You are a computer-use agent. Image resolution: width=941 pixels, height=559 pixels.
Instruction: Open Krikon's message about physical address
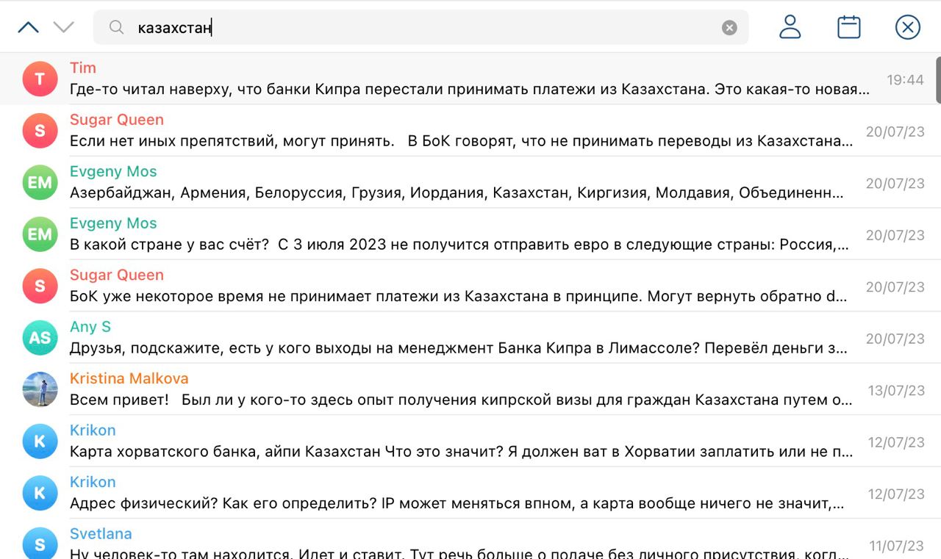coord(456,504)
